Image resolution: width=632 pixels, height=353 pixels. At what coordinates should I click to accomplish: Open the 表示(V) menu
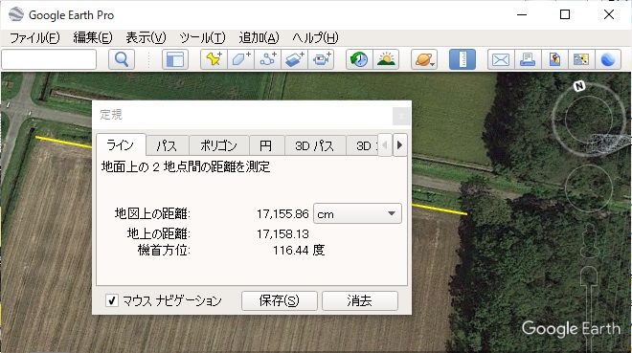[x=146, y=38]
